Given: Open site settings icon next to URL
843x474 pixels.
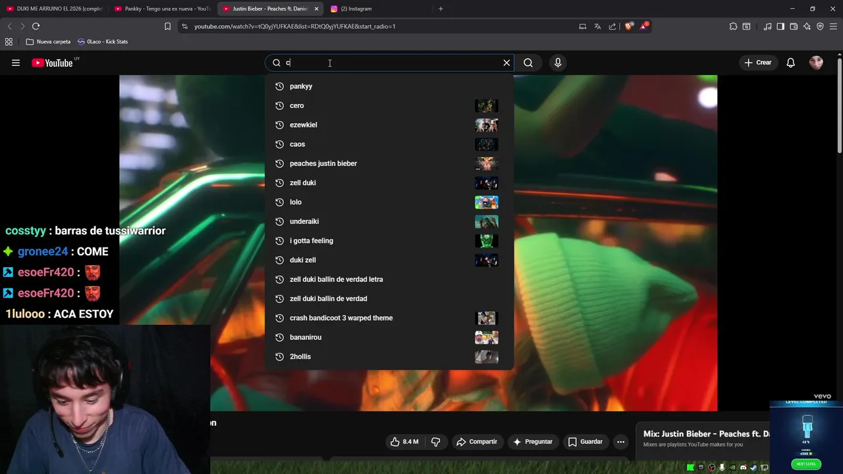Looking at the screenshot, I should click(x=184, y=26).
